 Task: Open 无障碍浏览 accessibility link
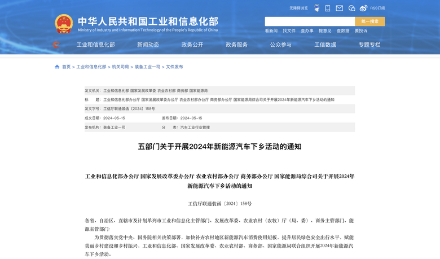pos(298,8)
